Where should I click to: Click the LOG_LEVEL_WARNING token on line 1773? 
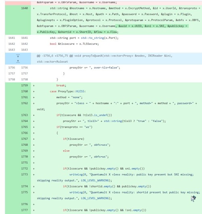pos(95,180)
